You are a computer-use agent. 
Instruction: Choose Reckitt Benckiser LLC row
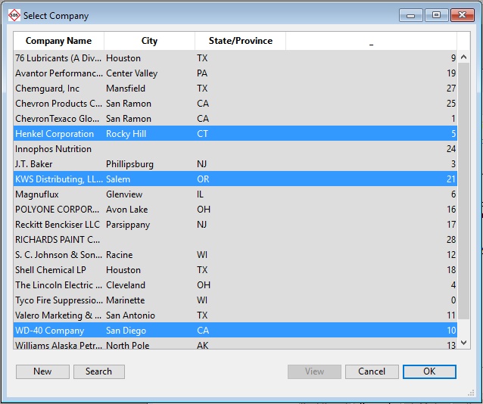tap(58, 225)
